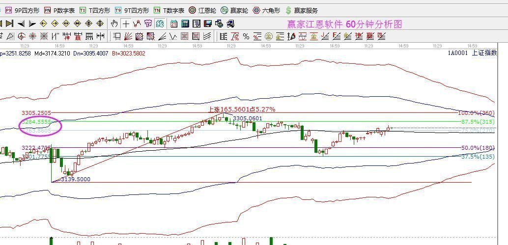Click yellow diamond right-arrow icon
This screenshot has height=245, width=508.
tap(55, 24)
